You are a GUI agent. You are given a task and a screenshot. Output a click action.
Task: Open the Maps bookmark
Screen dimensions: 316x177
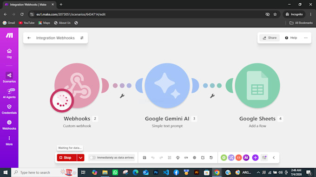(x=44, y=23)
